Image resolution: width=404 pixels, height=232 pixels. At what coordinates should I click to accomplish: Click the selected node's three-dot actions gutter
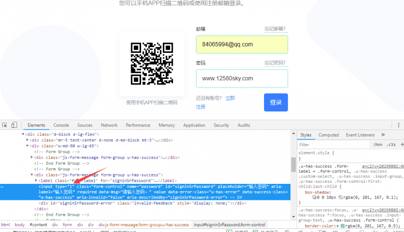click(2, 187)
